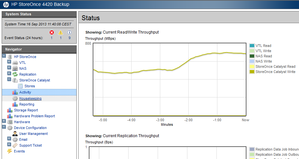Open the Events navigator link
The image size is (299, 159).
19,152
